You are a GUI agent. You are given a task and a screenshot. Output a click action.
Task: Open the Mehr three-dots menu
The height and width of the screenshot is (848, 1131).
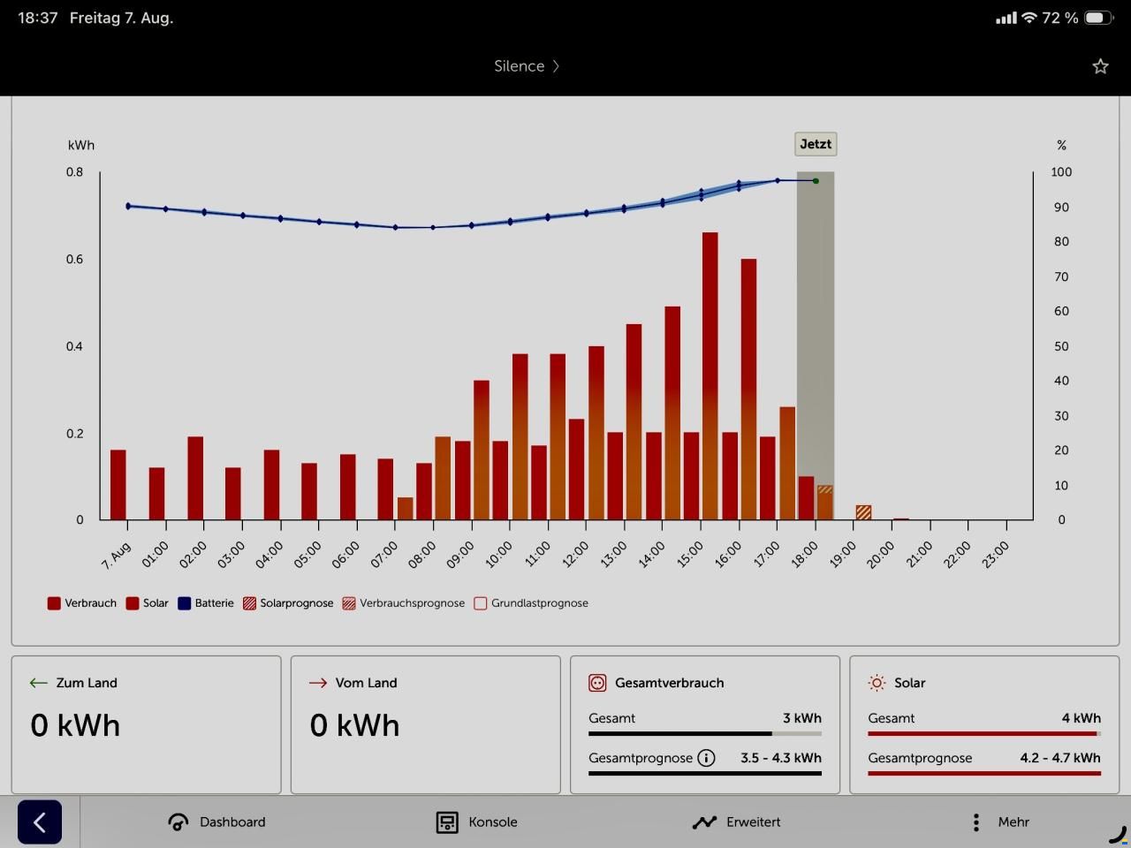[975, 822]
